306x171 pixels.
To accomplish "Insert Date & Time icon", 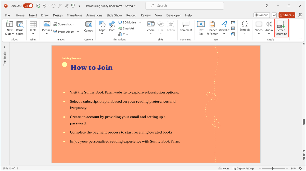I will coord(233,22).
